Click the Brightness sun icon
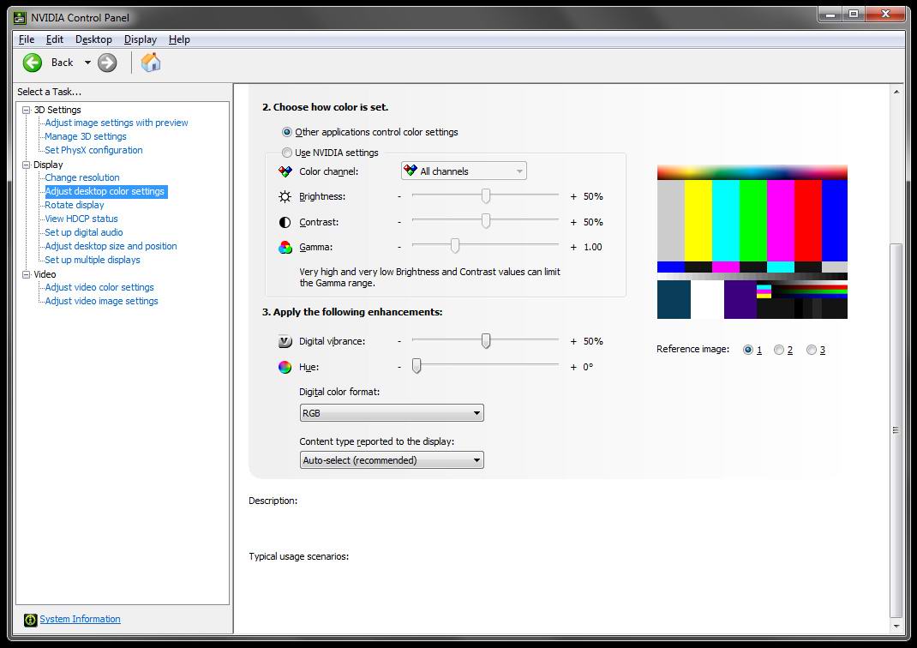Viewport: 917px width, 648px height. click(285, 196)
